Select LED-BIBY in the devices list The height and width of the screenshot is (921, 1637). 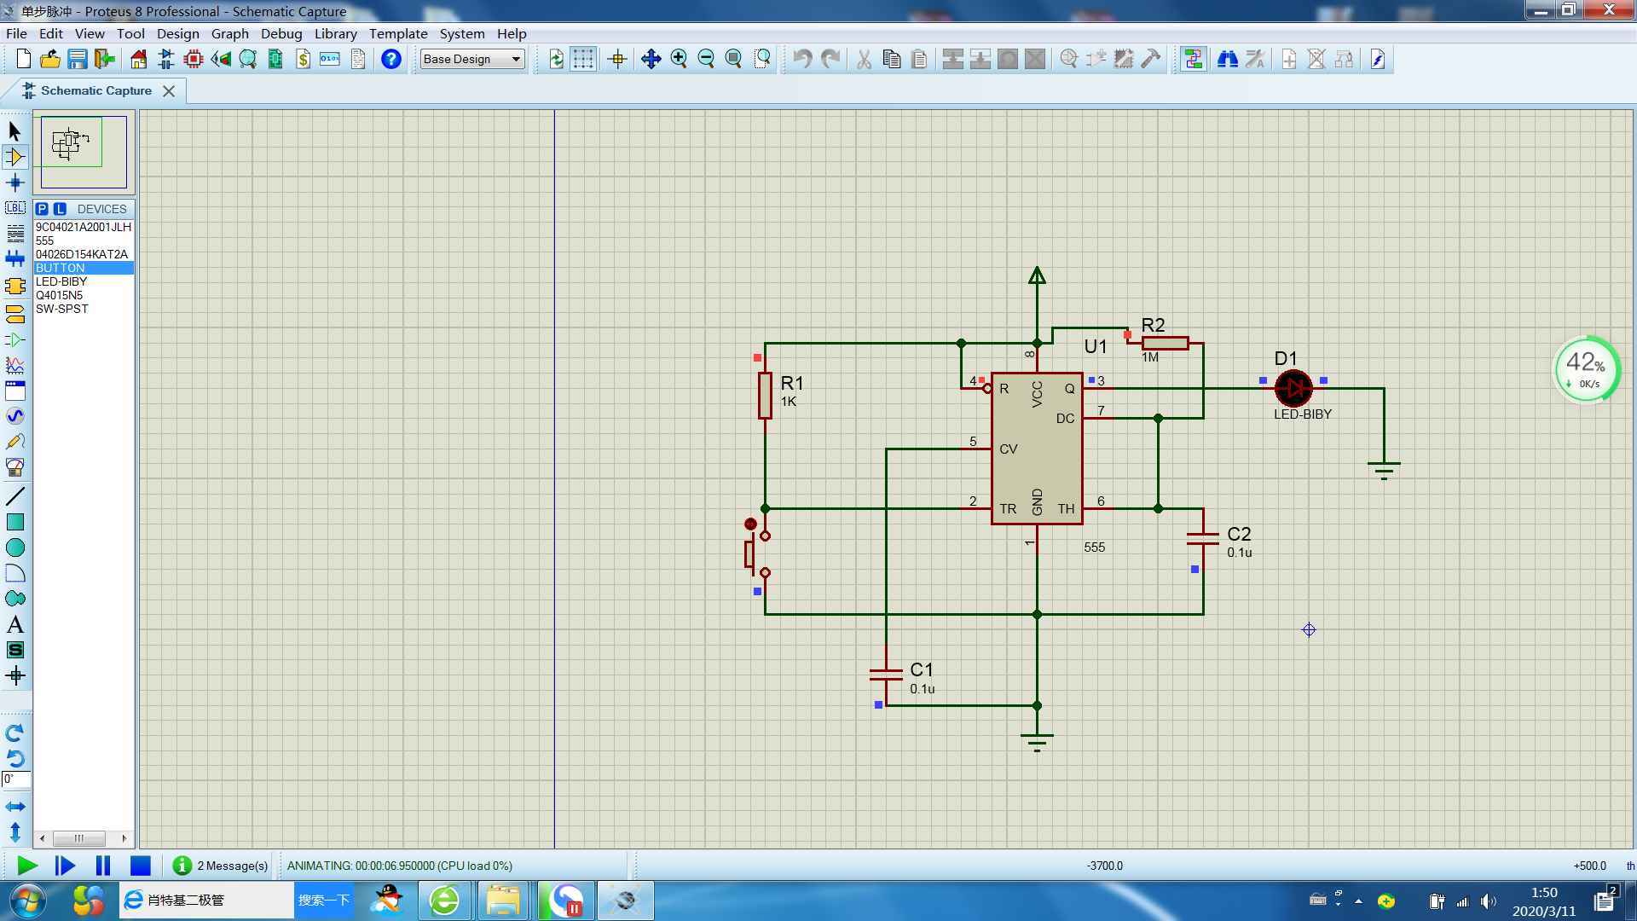click(61, 281)
